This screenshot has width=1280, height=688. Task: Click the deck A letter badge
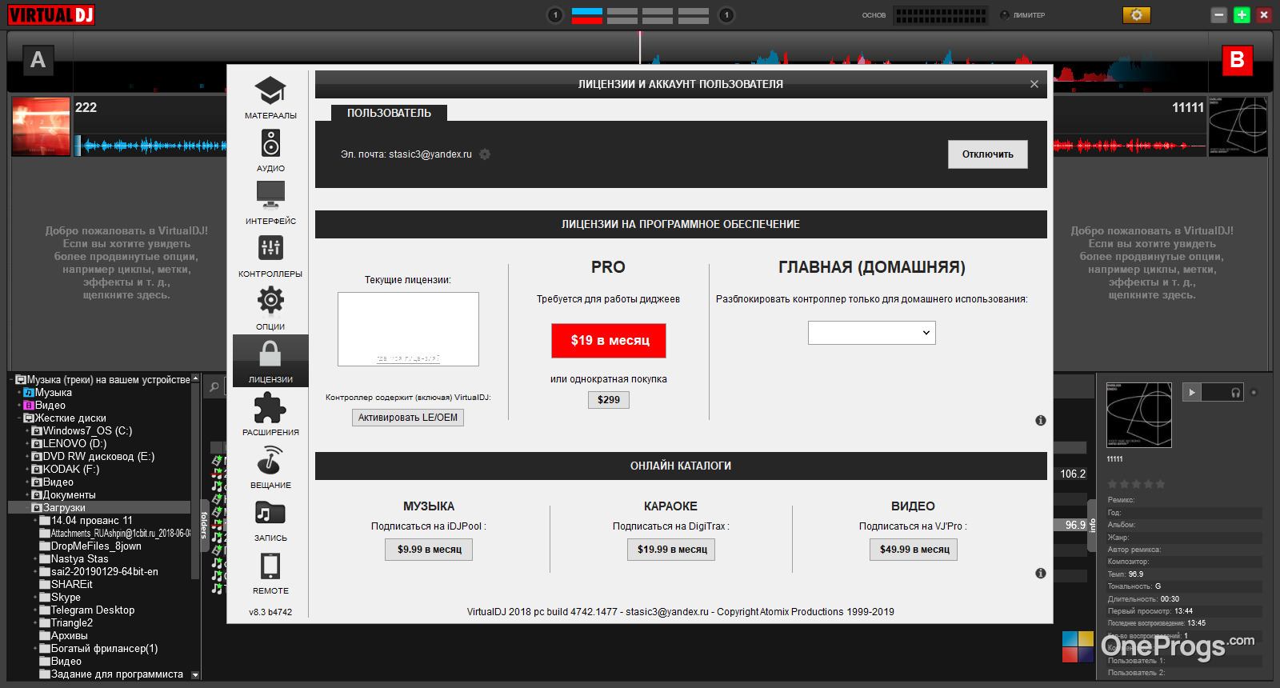click(x=38, y=60)
